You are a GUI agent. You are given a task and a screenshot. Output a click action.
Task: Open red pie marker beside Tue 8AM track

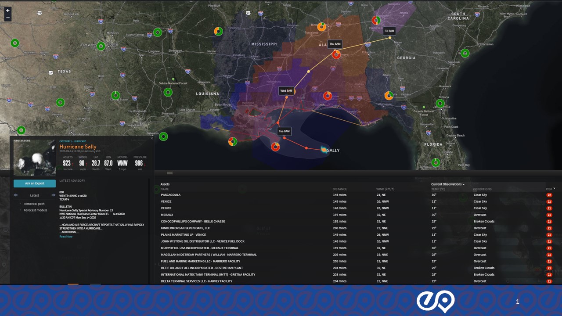point(275,147)
